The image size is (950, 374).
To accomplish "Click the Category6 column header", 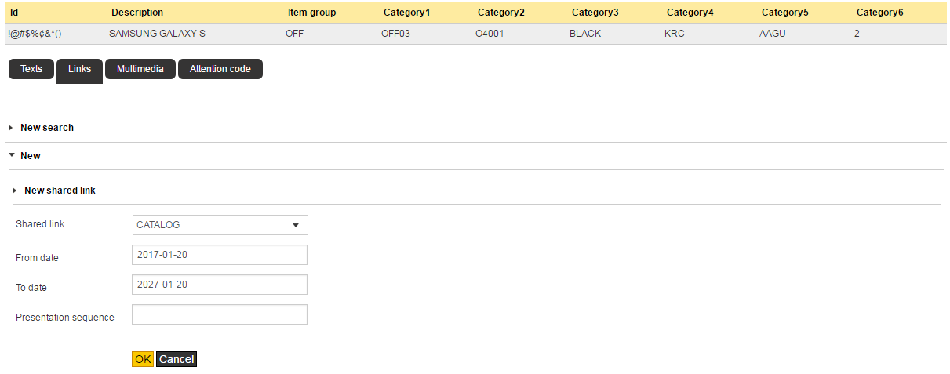I will tap(880, 13).
